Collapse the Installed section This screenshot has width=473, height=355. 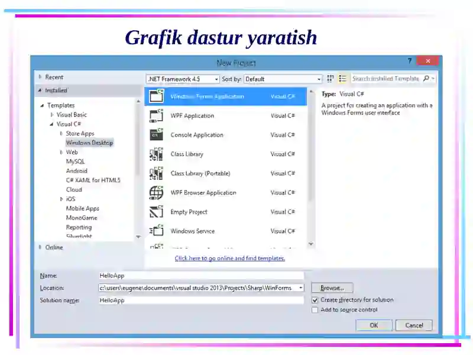point(40,91)
